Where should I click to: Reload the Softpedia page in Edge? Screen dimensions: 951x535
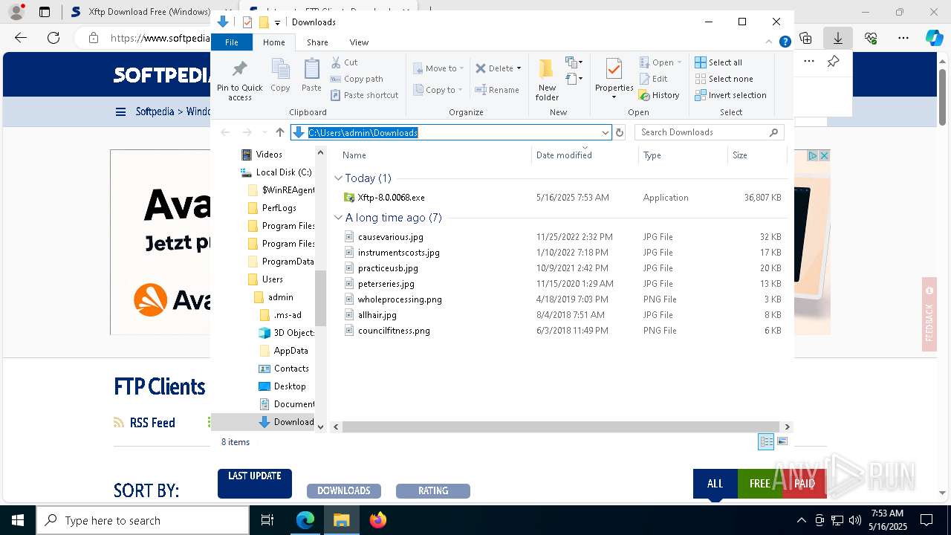[53, 38]
